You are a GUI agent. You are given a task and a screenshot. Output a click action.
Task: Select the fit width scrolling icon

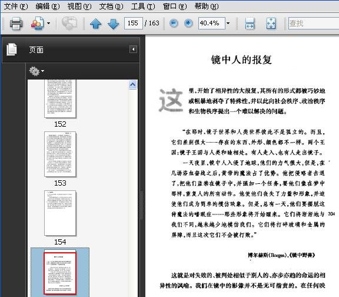pos(250,23)
